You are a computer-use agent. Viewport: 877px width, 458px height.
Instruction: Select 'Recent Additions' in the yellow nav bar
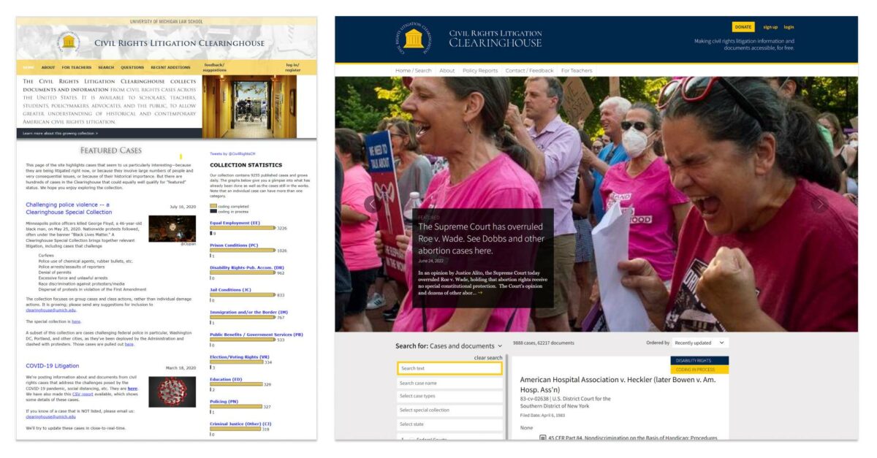click(x=170, y=67)
